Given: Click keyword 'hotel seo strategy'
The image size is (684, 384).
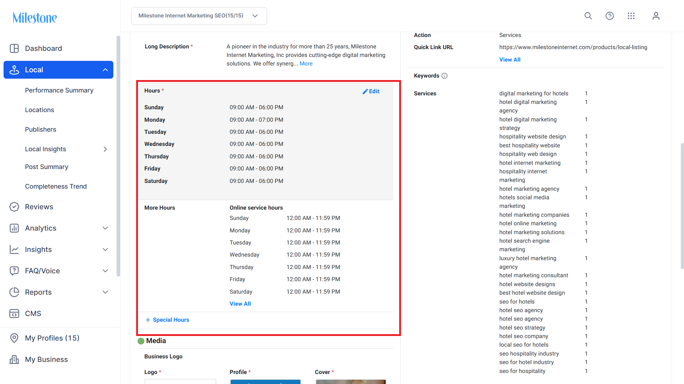Looking at the screenshot, I should (522, 328).
